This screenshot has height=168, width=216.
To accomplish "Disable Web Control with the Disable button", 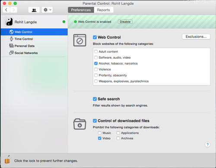I will (125, 22).
